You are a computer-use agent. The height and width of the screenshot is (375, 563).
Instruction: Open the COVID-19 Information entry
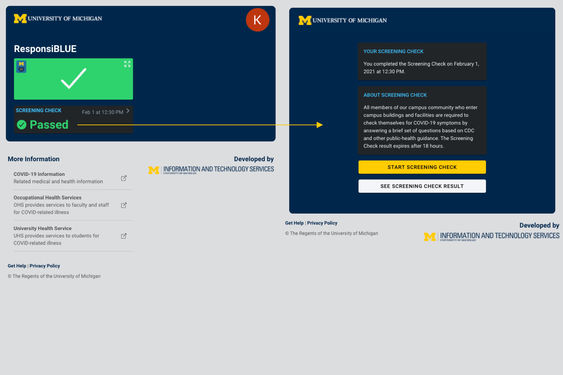tap(73, 178)
